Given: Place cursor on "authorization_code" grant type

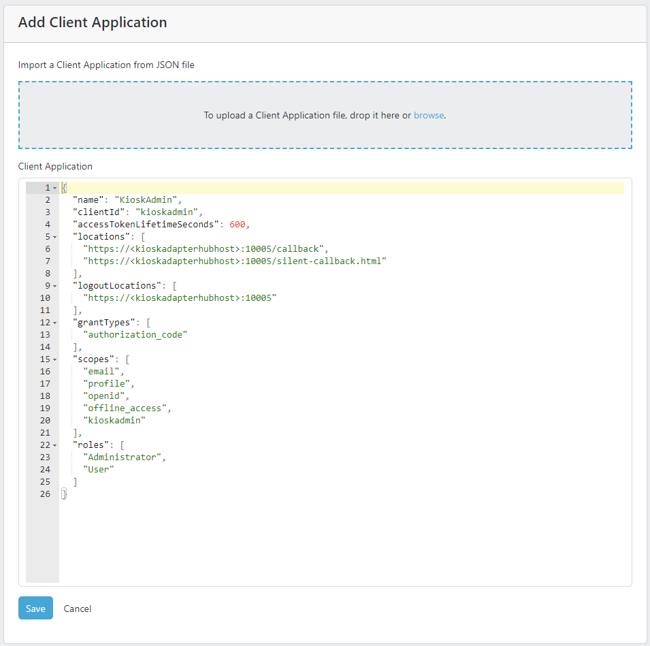Looking at the screenshot, I should [x=135, y=335].
